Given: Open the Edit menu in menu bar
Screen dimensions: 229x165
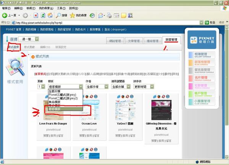Looking at the screenshot, I should tap(18, 8).
